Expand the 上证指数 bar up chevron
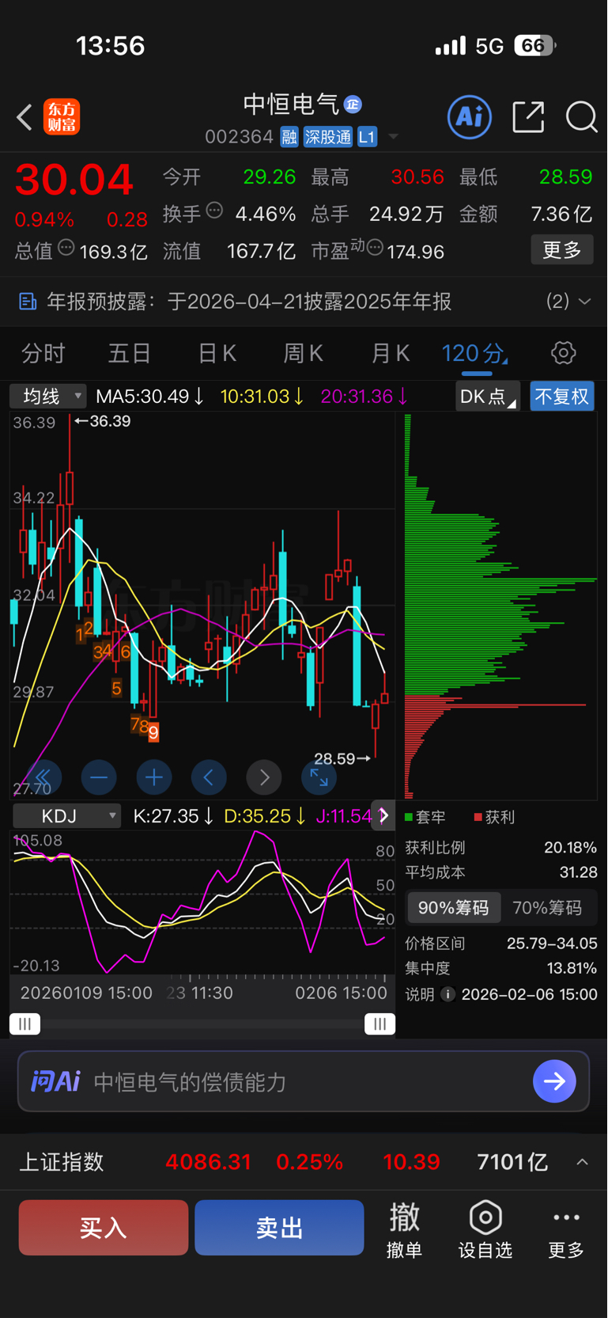Viewport: 608px width, 1318px height. tap(582, 1162)
